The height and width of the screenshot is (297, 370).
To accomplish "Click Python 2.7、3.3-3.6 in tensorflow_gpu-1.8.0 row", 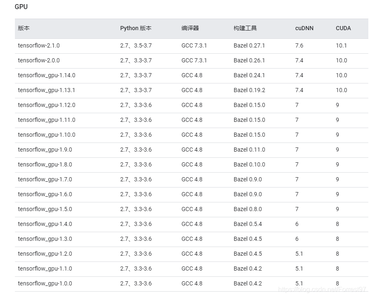I will pyautogui.click(x=136, y=164).
